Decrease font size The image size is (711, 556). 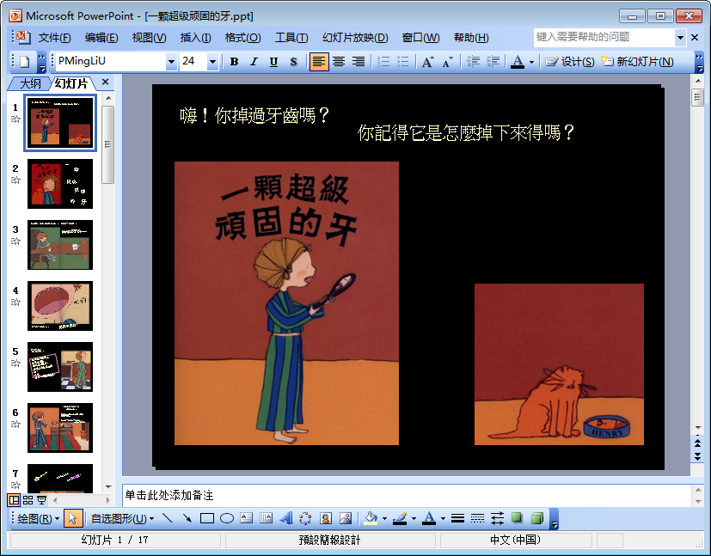coord(448,62)
